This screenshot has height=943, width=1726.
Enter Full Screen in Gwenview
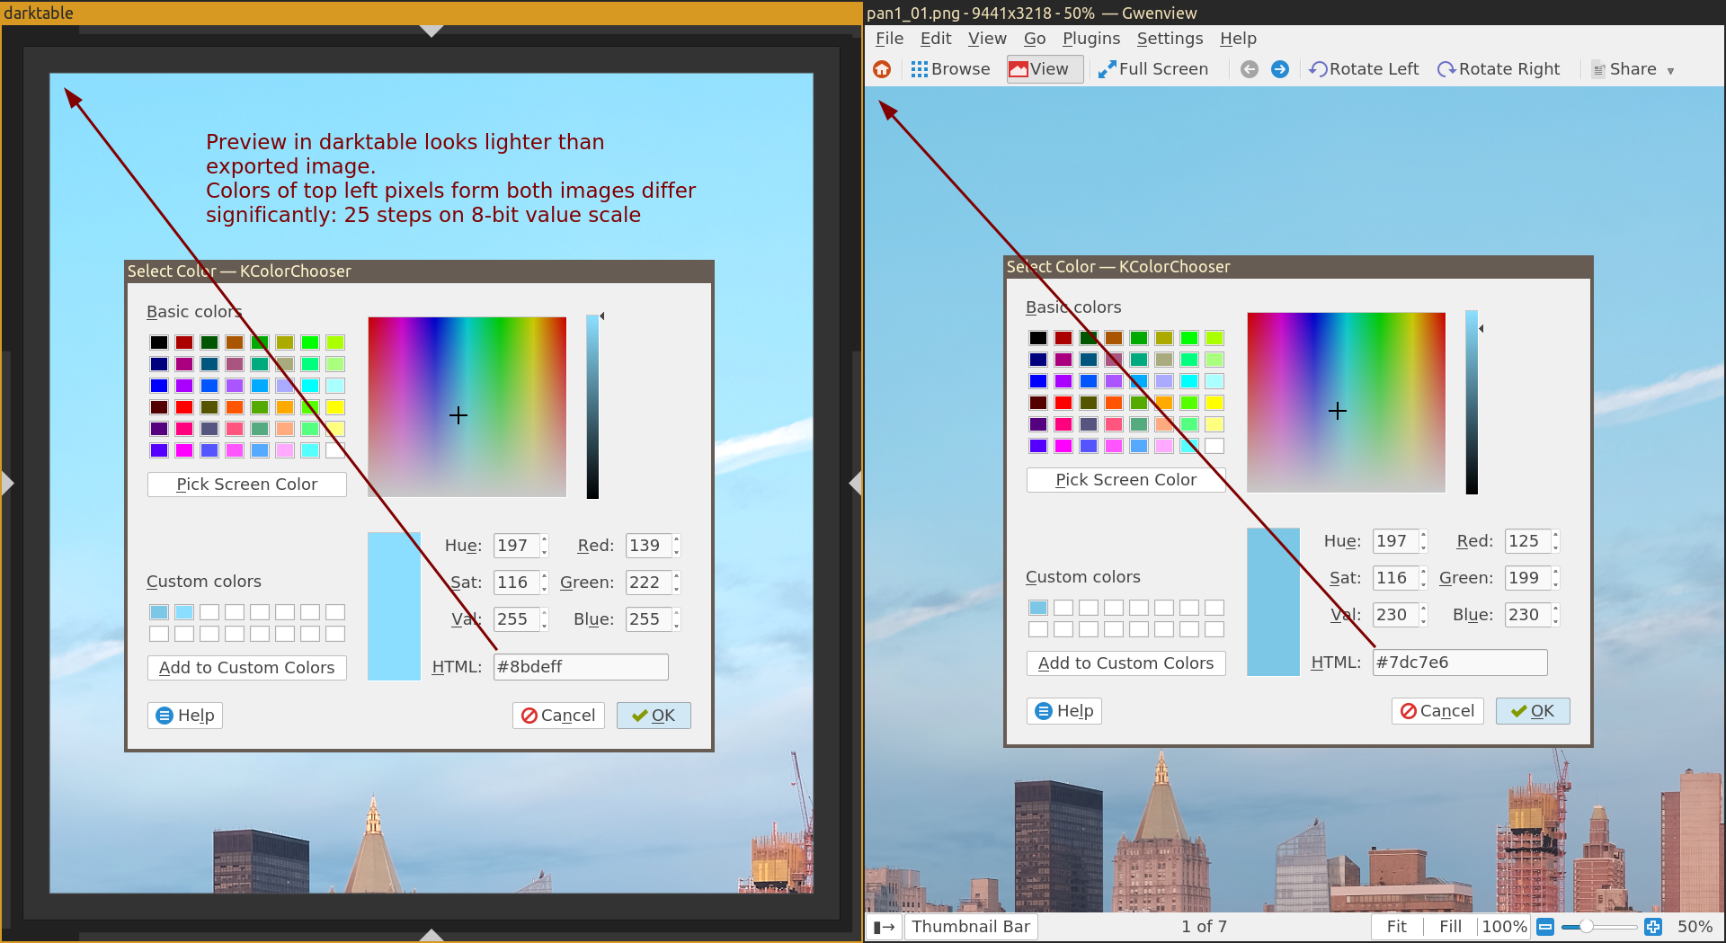coord(1153,69)
